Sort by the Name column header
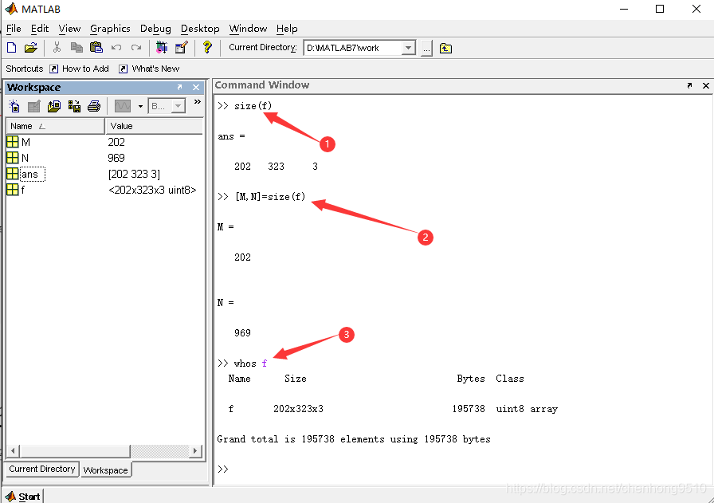This screenshot has width=714, height=503. click(x=55, y=126)
